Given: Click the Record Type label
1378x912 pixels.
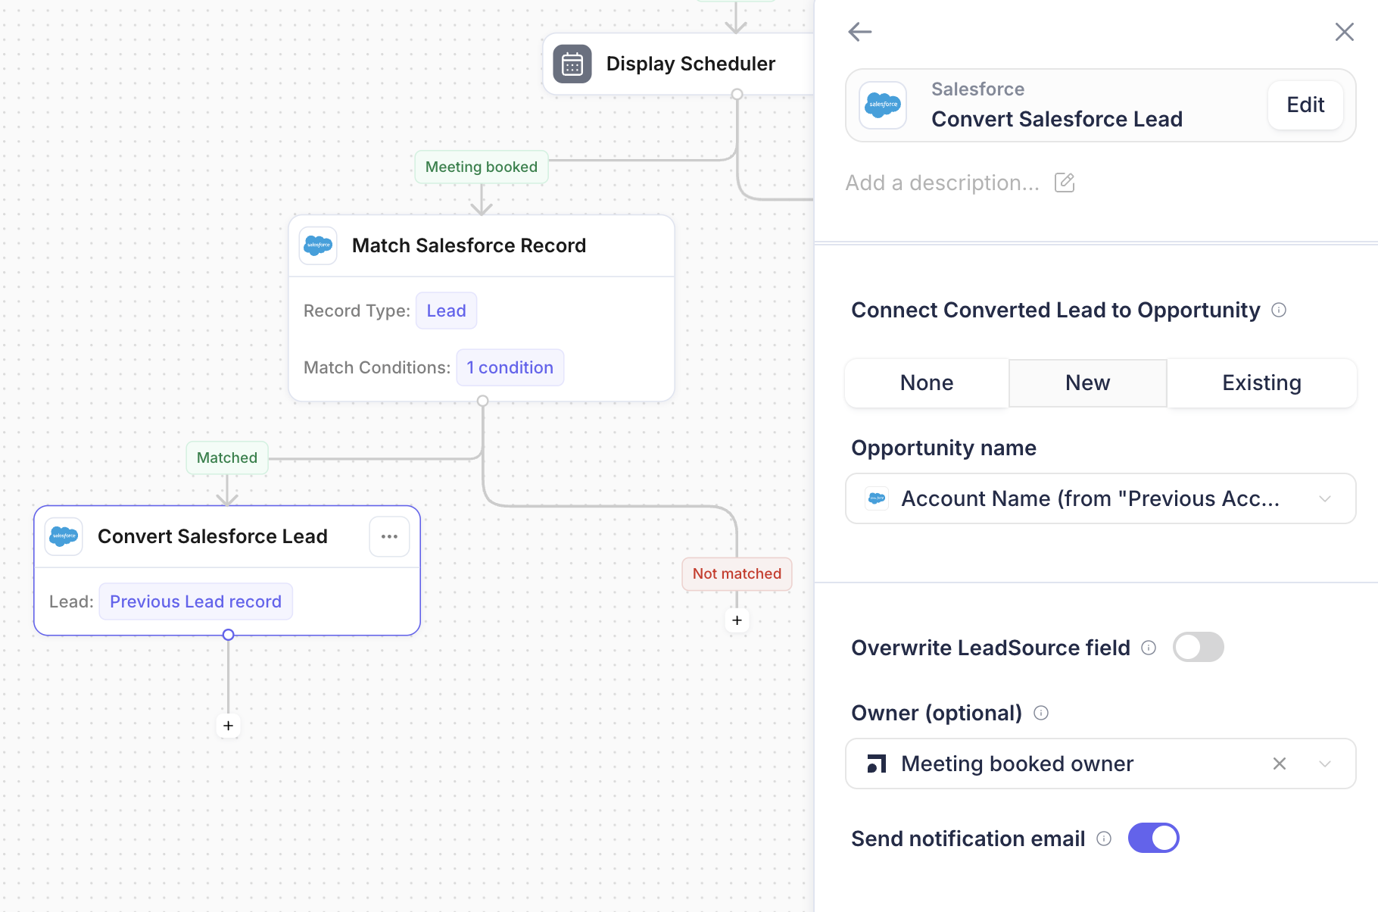Looking at the screenshot, I should 357,311.
